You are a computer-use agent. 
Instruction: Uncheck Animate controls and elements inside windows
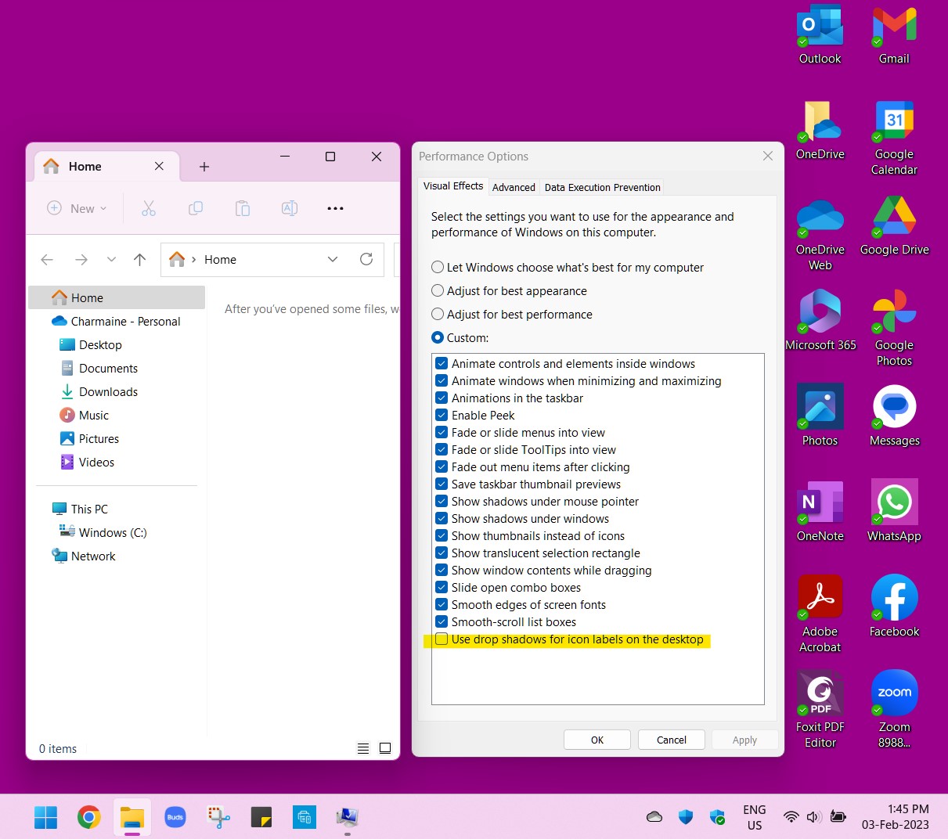click(442, 364)
